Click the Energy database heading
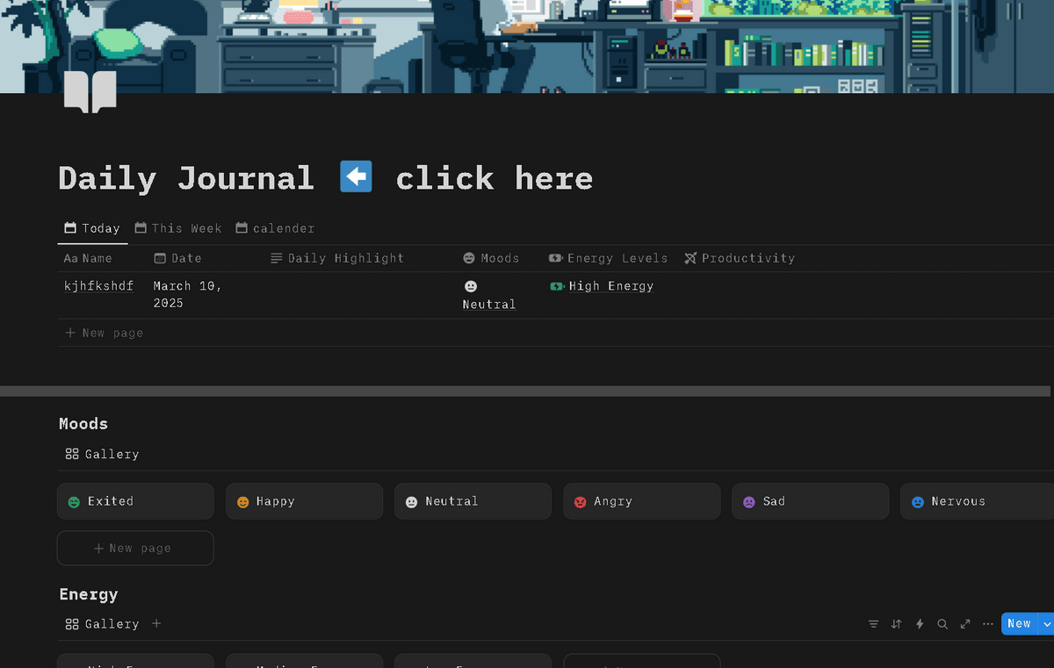Image resolution: width=1054 pixels, height=668 pixels. pyautogui.click(x=88, y=594)
